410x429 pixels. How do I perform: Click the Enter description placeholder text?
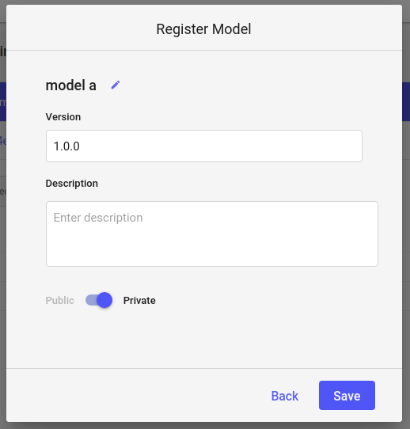(x=98, y=218)
